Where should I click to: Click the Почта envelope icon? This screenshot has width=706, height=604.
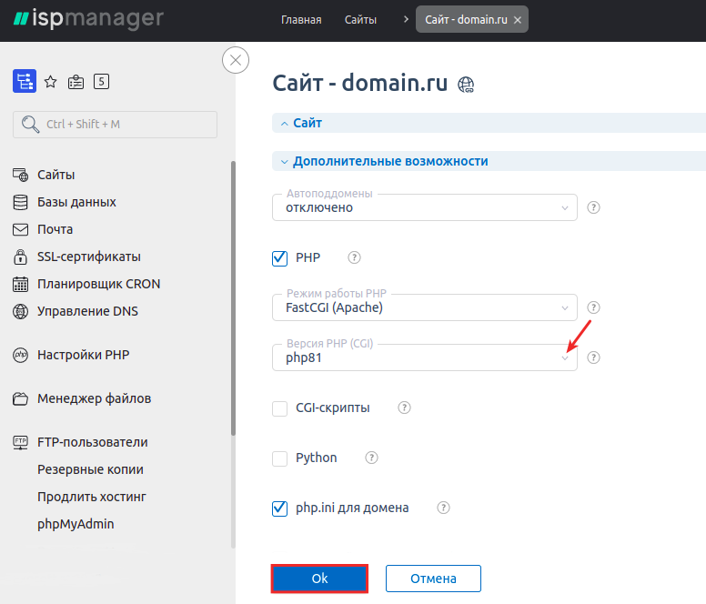pyautogui.click(x=20, y=229)
